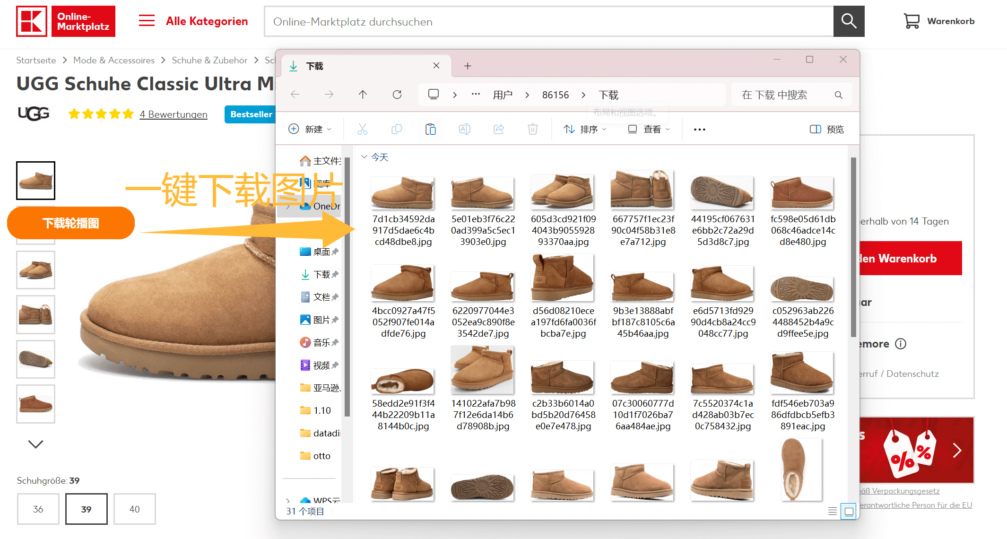Image resolution: width=1007 pixels, height=539 pixels.
Task: Select file d56d08210ecea197fd6fa0036fbcba7e.jpg
Action: point(563,296)
